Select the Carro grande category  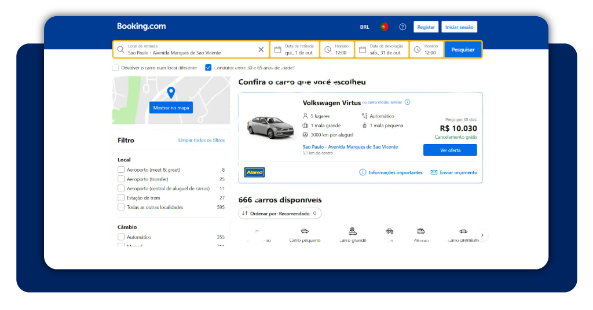point(353,235)
